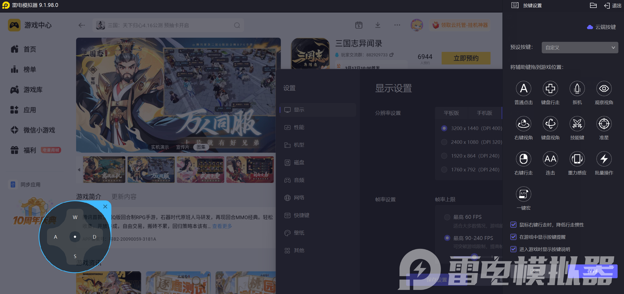Screen dimensions: 624x294
Task: Select the 准星 crosshair icon
Action: pyautogui.click(x=604, y=124)
